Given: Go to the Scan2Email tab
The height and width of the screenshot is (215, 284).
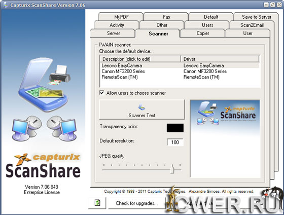Looking at the screenshot, I should (x=252, y=25).
